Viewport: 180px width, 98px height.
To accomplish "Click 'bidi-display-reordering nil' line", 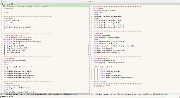I will [x=18, y=40].
